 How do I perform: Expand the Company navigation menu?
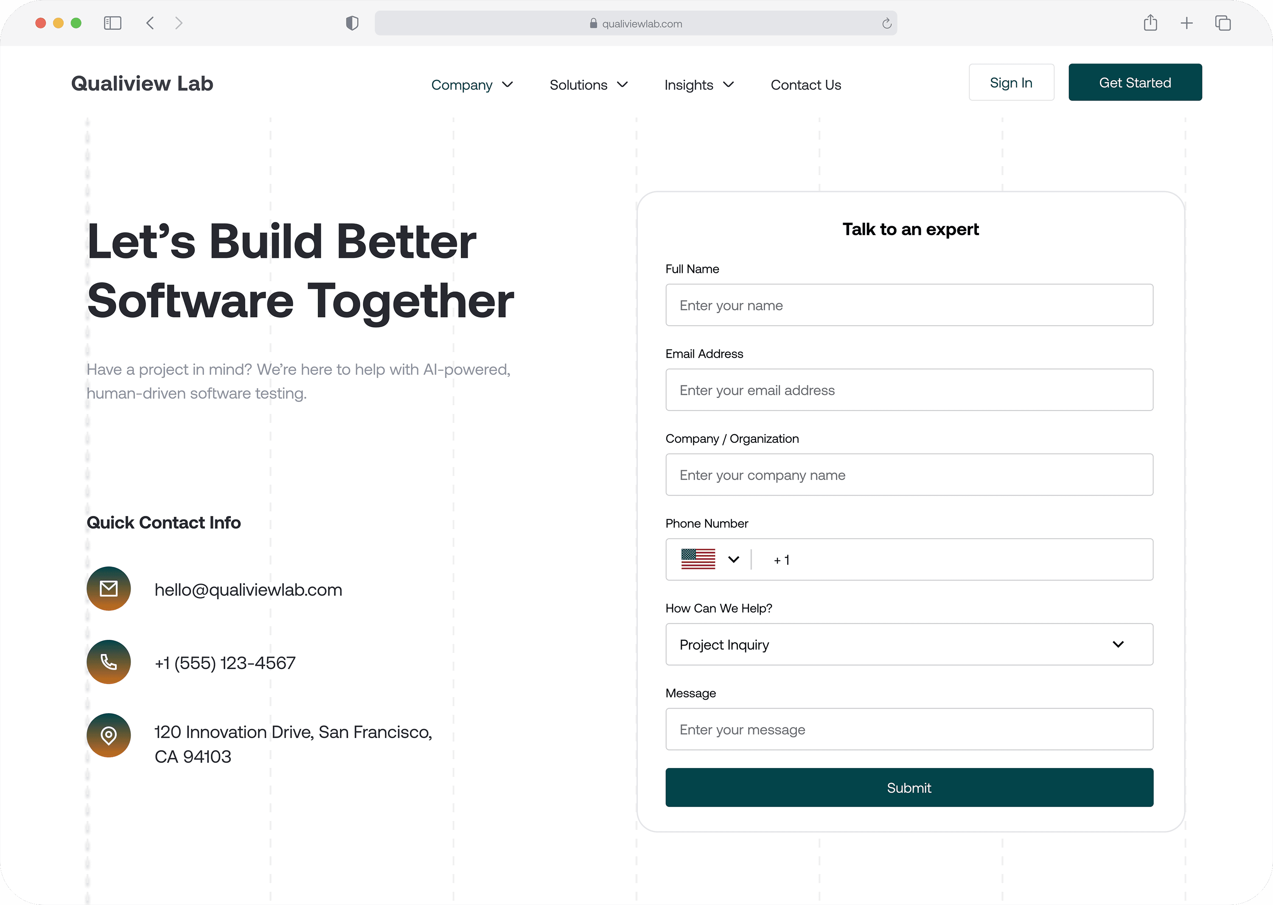pyautogui.click(x=471, y=85)
